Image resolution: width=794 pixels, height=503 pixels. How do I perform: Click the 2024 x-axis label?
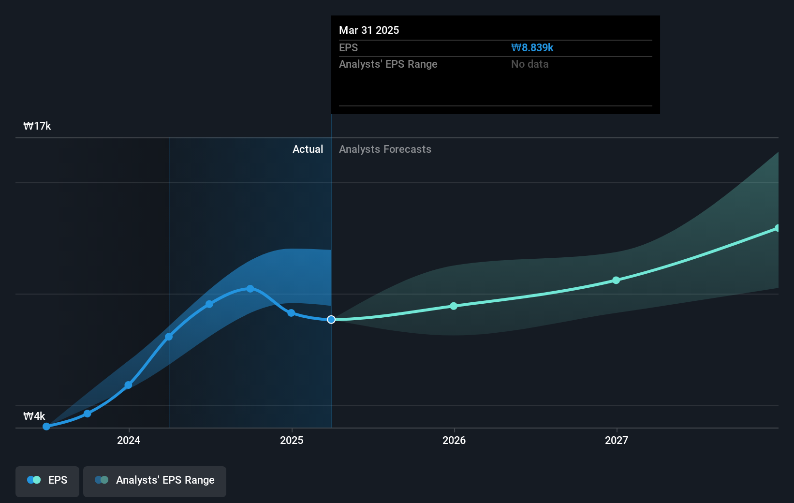click(x=129, y=440)
